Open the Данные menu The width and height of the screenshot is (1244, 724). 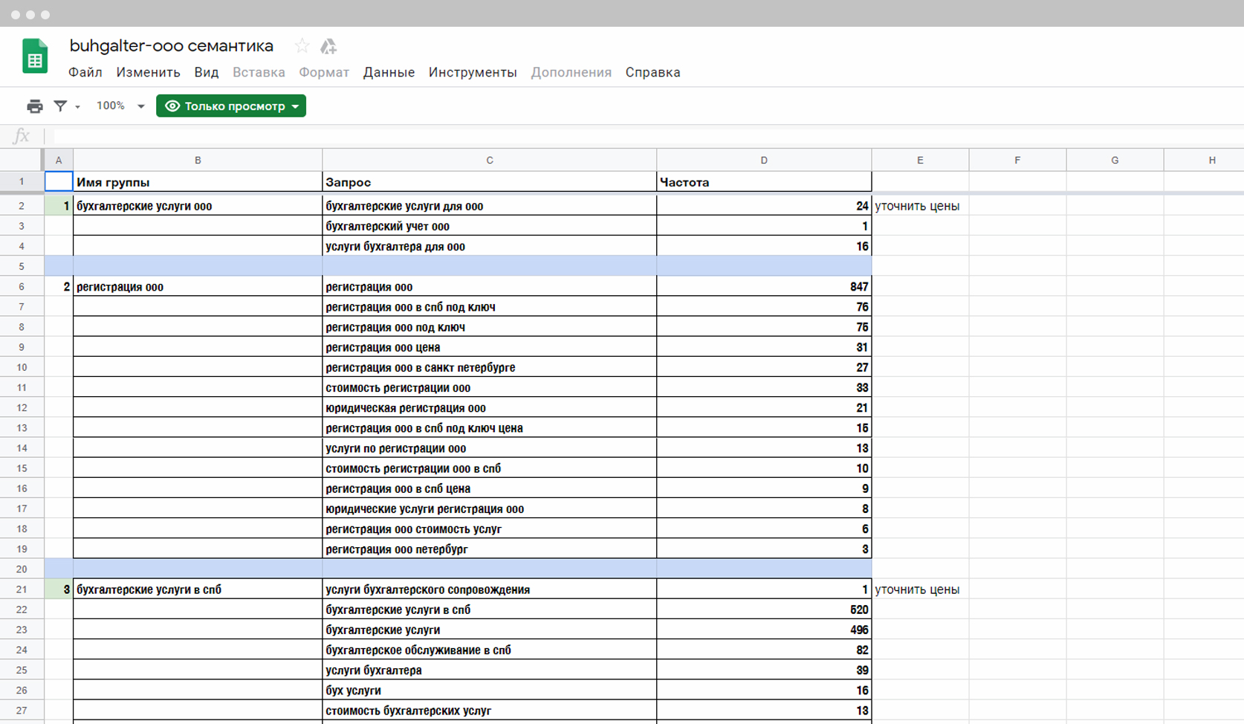coord(389,72)
